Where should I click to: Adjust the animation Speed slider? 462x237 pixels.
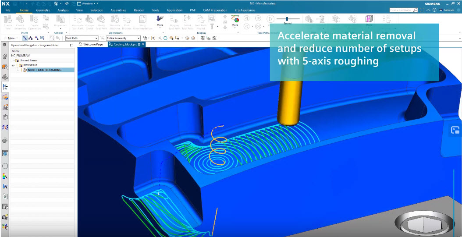click(288, 19)
